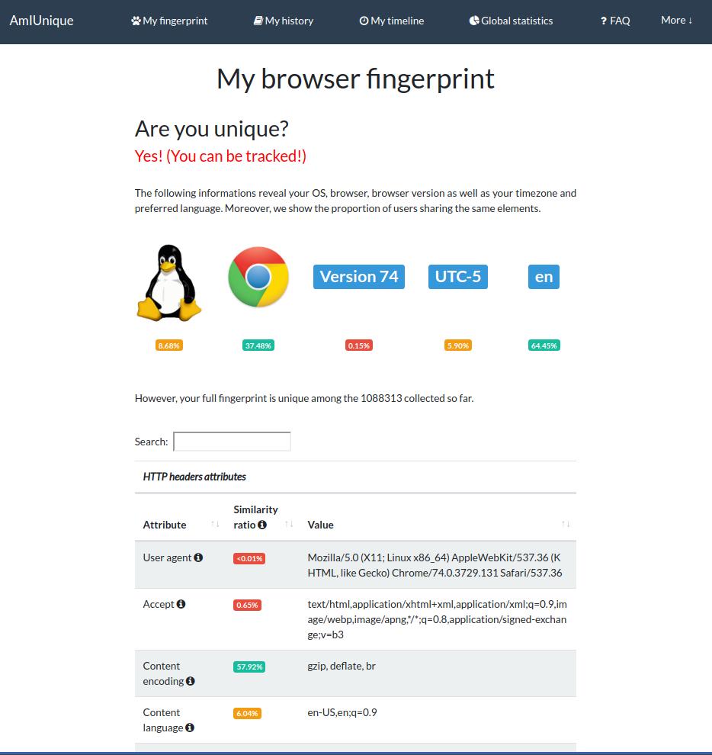Click the HTTP headers attributes heading
Screen dimensions: 712x755
tap(194, 477)
